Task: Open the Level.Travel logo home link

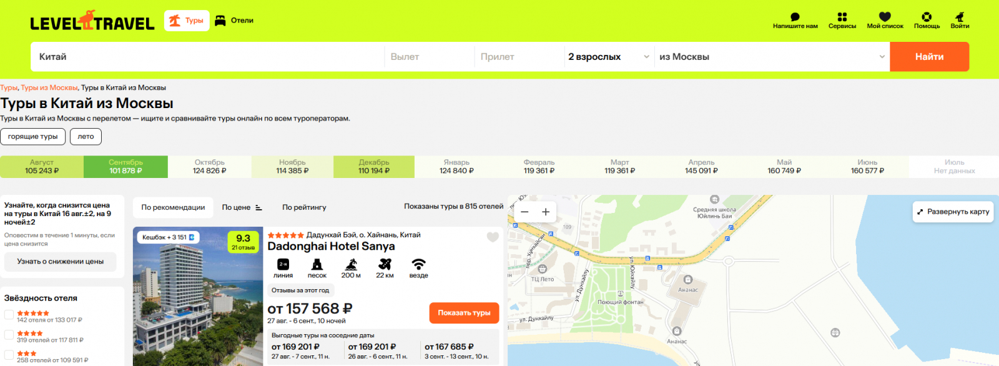Action: pyautogui.click(x=92, y=21)
